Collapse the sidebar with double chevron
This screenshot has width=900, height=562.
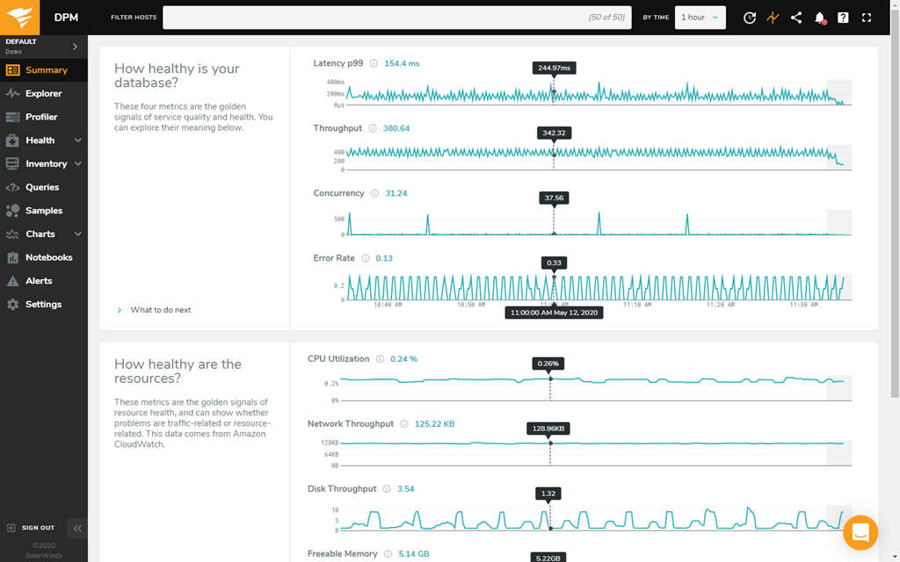coord(77,528)
